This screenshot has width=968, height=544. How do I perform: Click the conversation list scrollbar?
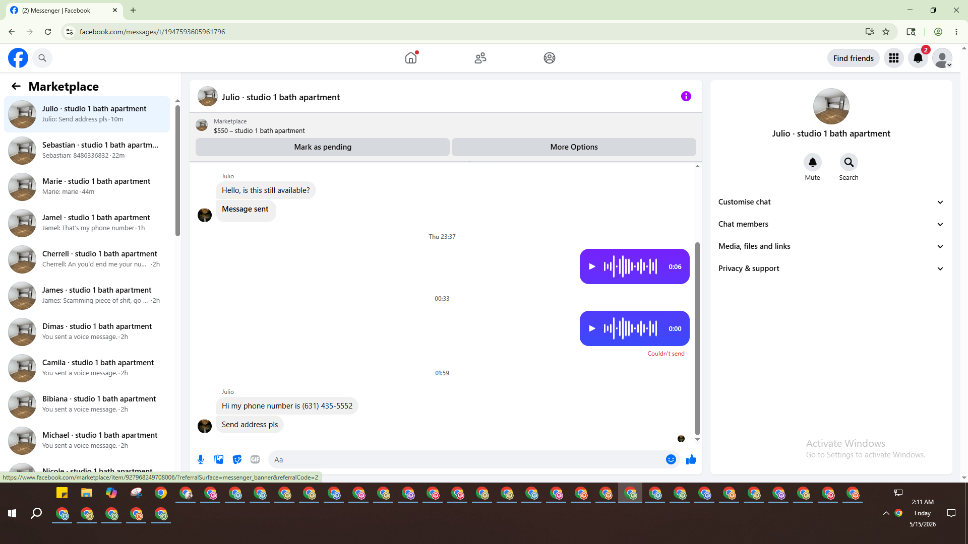pos(177,170)
